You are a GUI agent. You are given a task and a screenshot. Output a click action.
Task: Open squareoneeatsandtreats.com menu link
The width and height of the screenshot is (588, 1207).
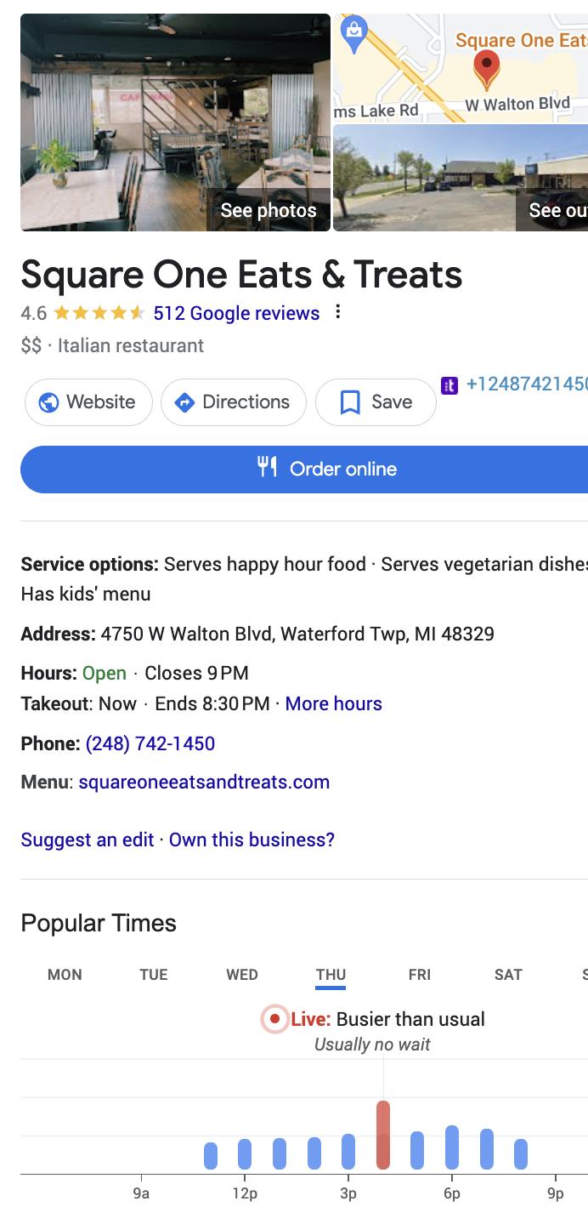(x=204, y=782)
